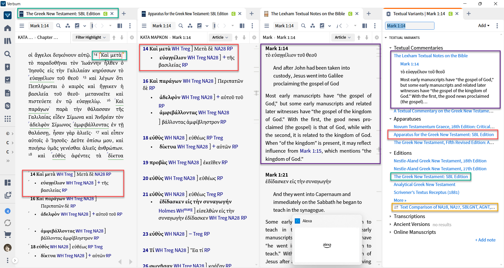Add new tab beside Textual Variants tab

pyautogui.click(x=469, y=14)
